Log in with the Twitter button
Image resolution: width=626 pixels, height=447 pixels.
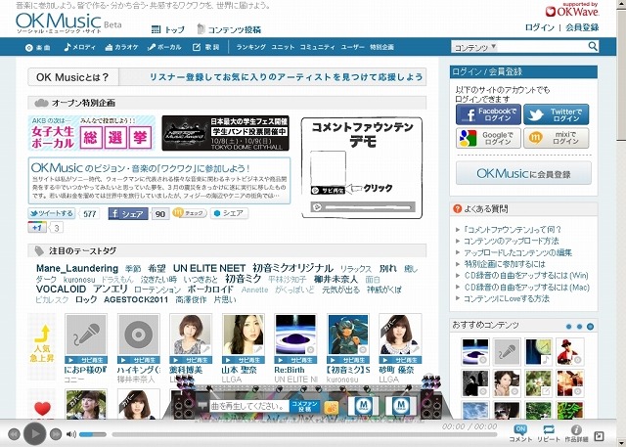tap(557, 115)
